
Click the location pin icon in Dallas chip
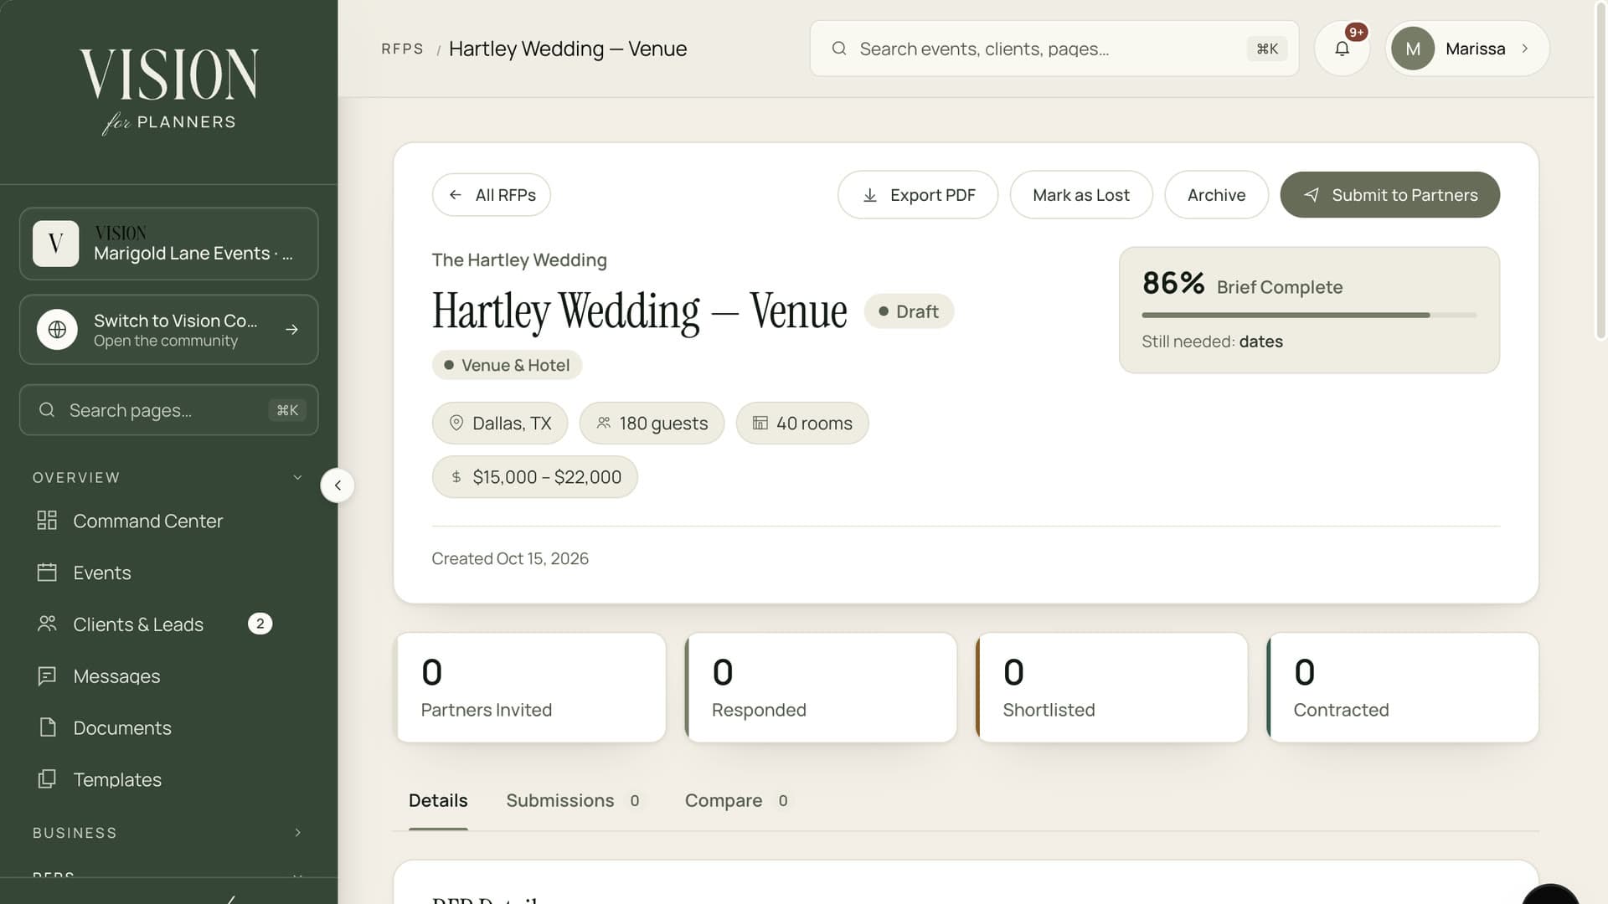(456, 423)
